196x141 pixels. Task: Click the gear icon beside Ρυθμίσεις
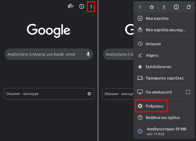click(140, 106)
